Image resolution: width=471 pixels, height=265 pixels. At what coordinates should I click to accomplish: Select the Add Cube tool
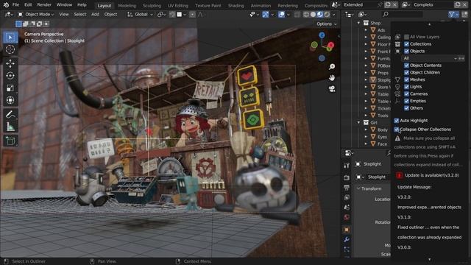[x=10, y=141]
